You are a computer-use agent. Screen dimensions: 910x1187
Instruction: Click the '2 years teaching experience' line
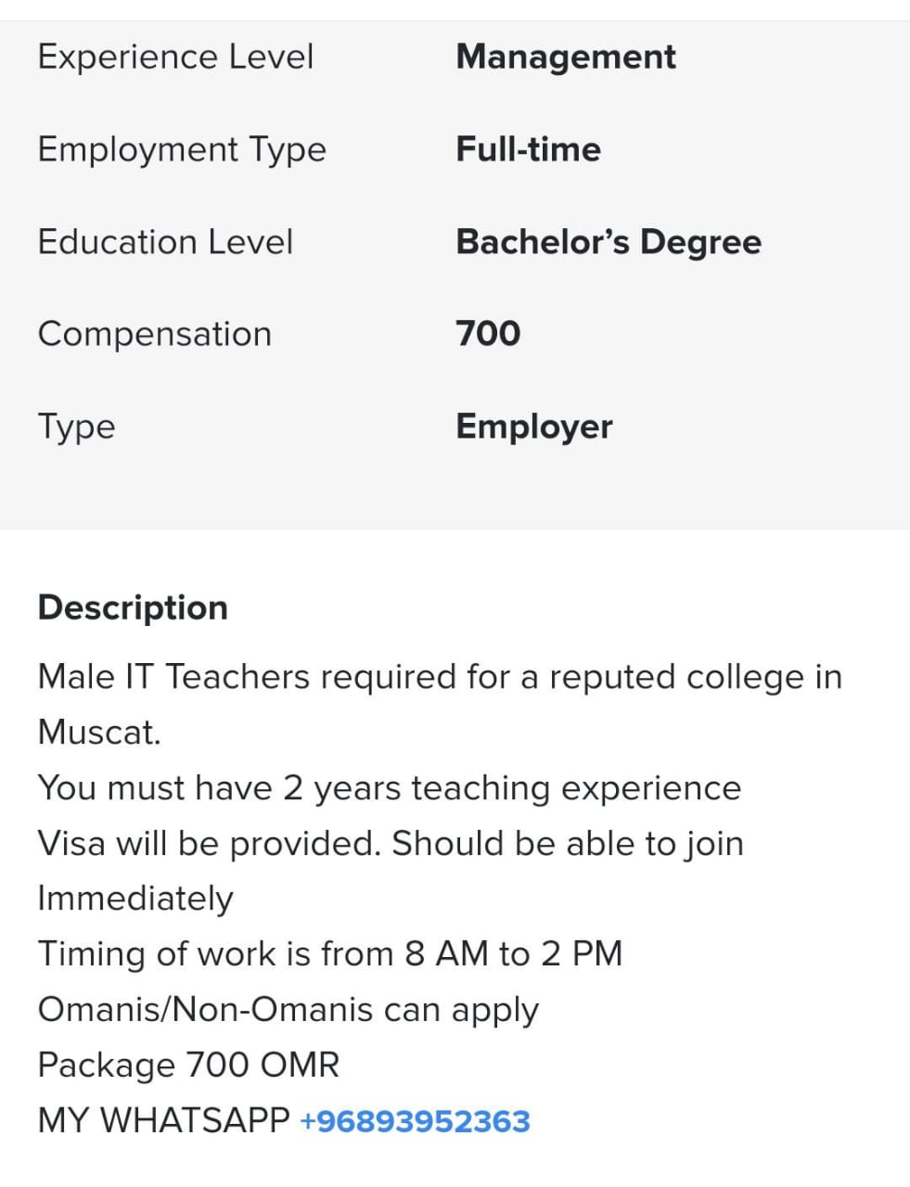coord(390,788)
